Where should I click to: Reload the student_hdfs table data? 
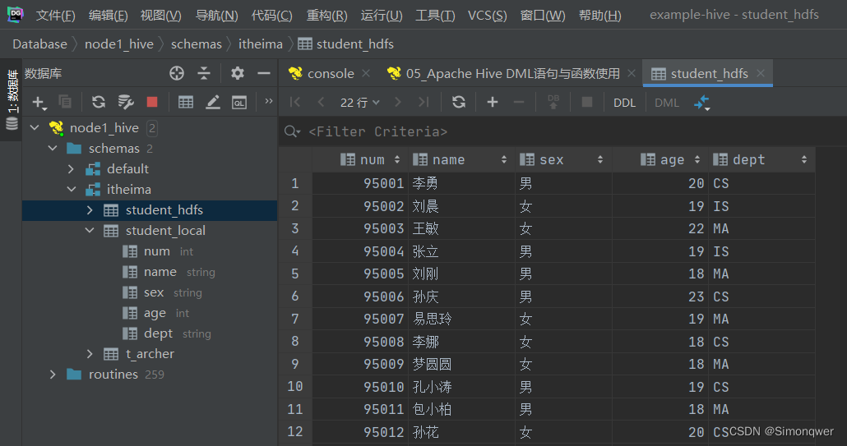pos(459,102)
